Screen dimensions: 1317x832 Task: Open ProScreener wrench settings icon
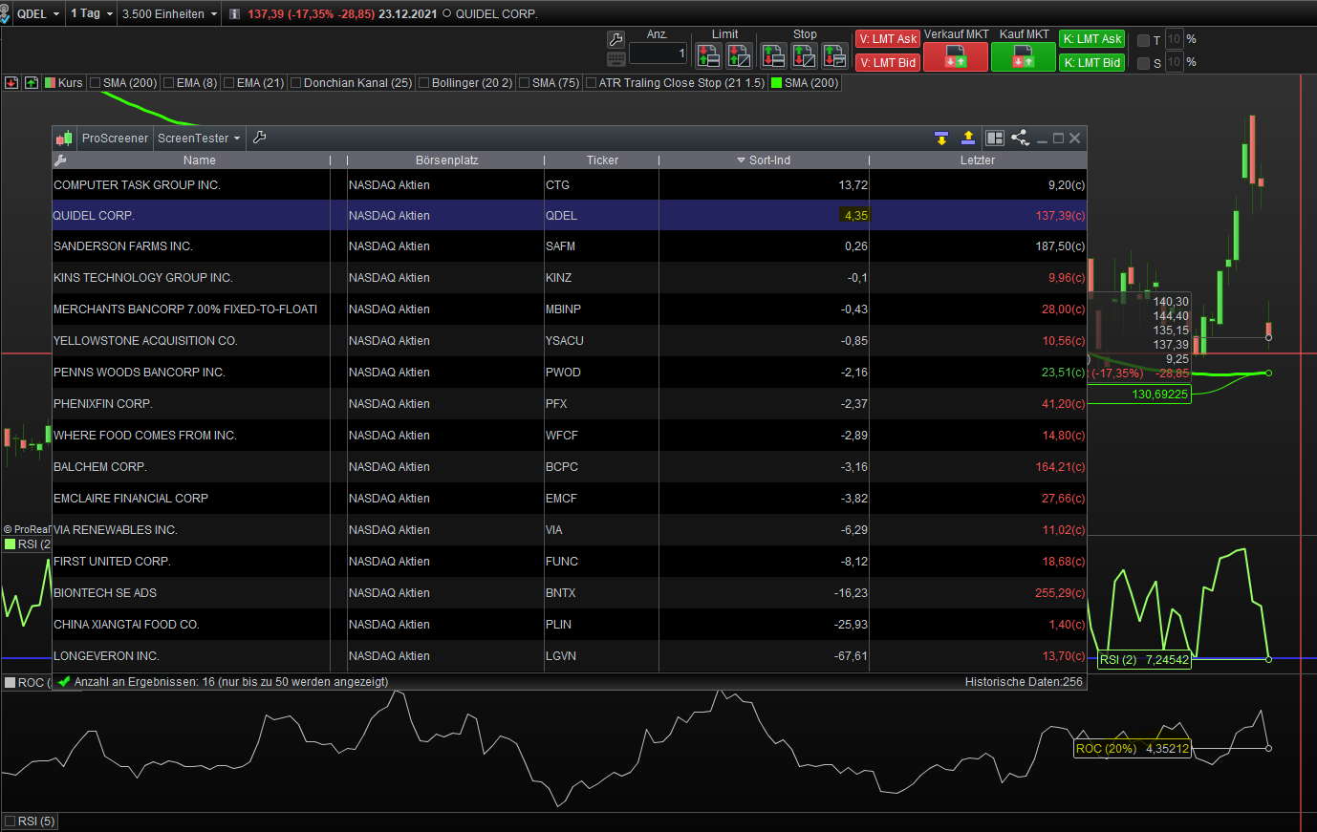259,138
